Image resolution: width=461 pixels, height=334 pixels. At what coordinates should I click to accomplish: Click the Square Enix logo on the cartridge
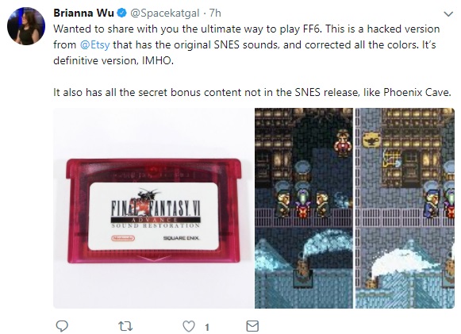(x=181, y=238)
